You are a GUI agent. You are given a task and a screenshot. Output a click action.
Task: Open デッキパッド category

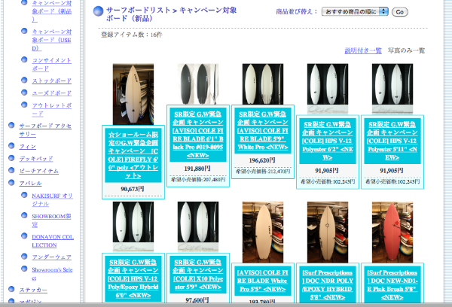36,159
